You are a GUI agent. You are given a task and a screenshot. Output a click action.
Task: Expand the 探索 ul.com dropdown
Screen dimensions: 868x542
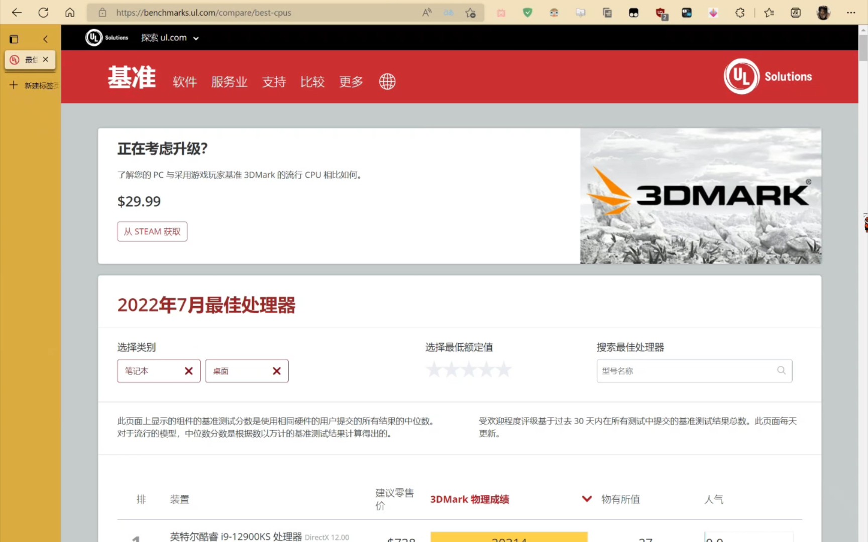[x=170, y=38]
